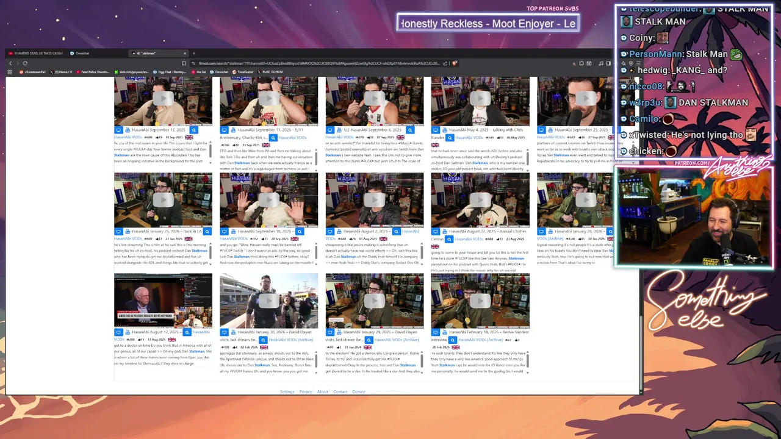The width and height of the screenshot is (781, 439).
Task: Click monitor icon on September 25, 2025 card
Action: 540,130
